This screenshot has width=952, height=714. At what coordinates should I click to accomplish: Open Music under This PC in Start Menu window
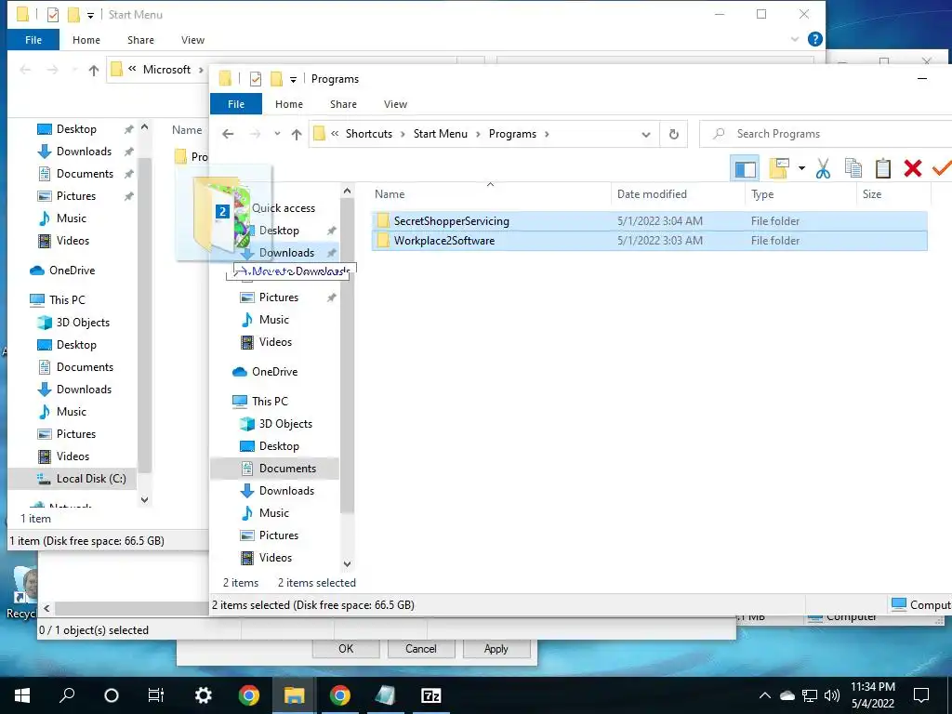point(71,412)
